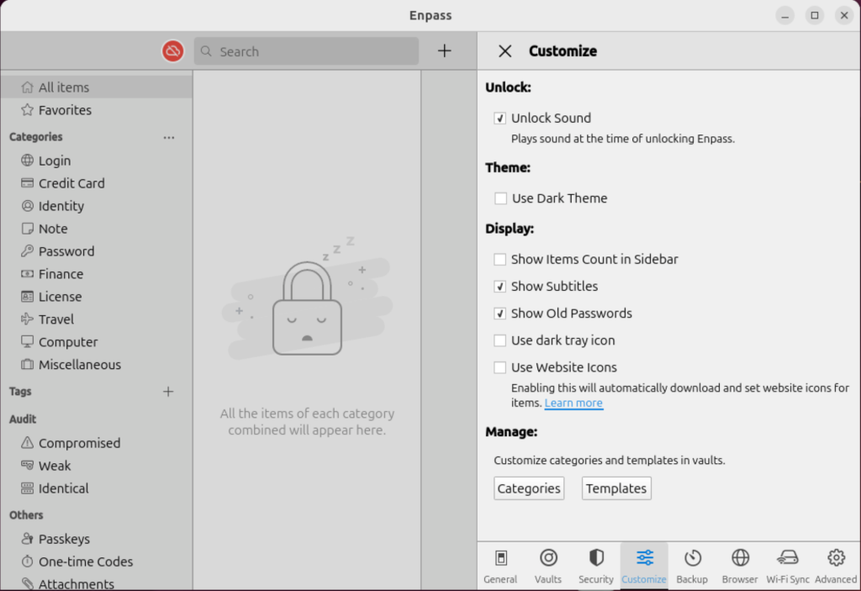Select the Weak passwords audit

(55, 466)
